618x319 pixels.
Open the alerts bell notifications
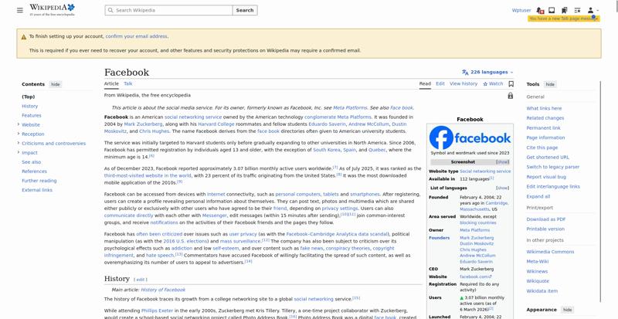[540, 10]
